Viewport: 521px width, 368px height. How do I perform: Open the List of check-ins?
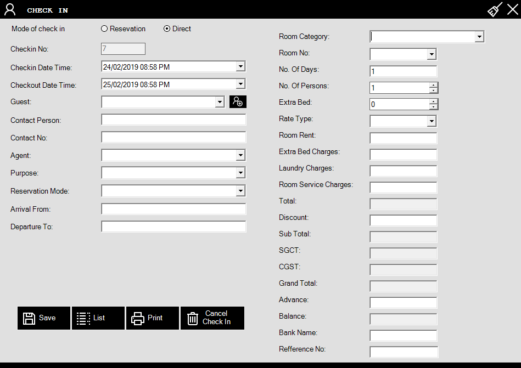(98, 318)
